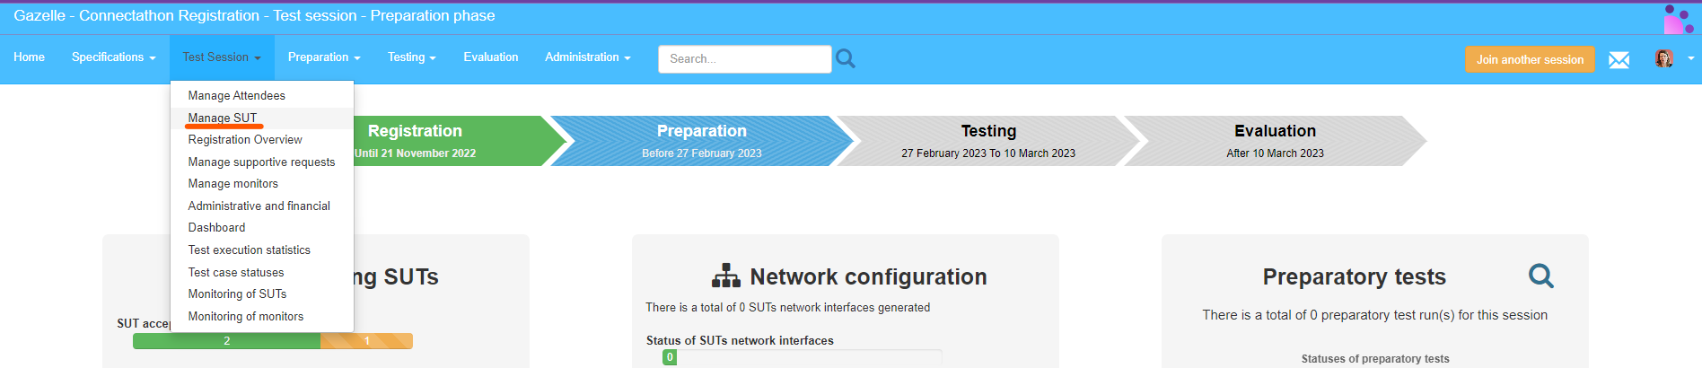This screenshot has height=368, width=1702.
Task: Click the green SUT progress bar segment
Action: tap(226, 341)
